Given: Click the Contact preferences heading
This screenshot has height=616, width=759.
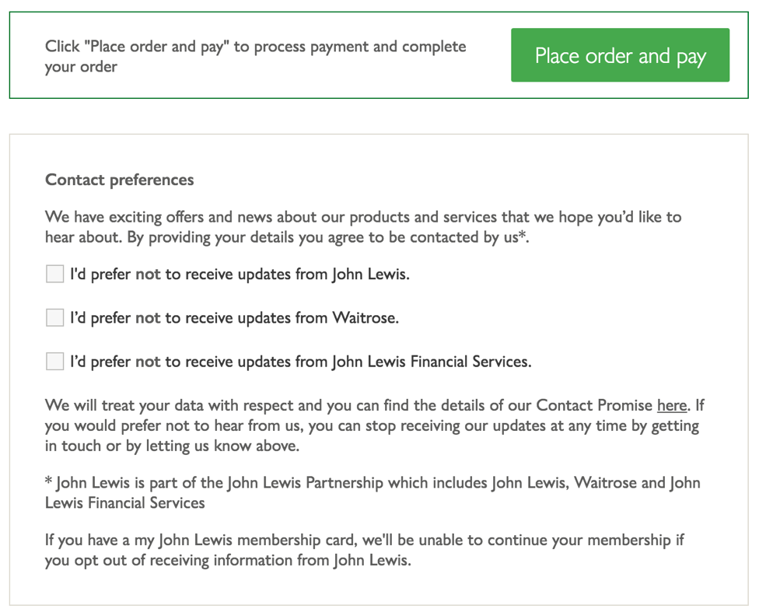Looking at the screenshot, I should point(120,180).
